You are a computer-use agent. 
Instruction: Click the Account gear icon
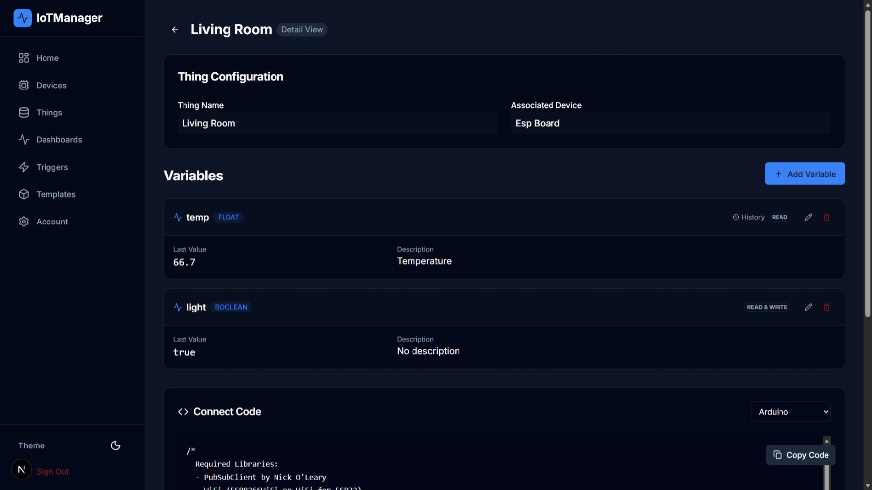24,222
